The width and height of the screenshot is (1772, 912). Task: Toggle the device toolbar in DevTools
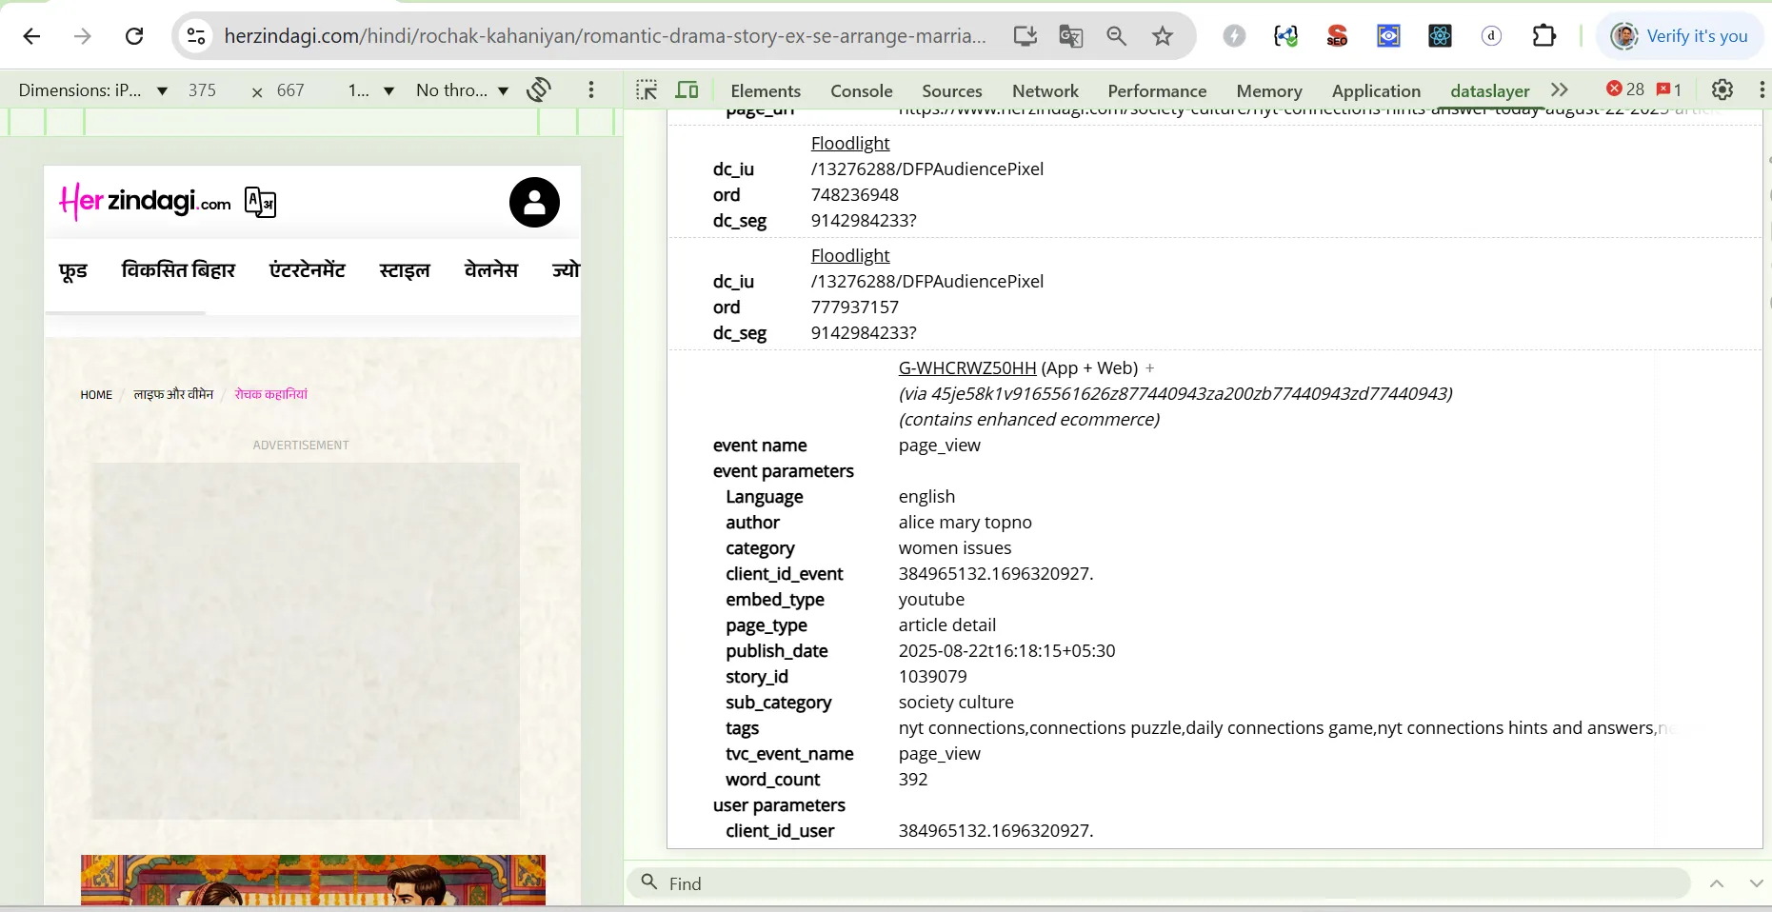tap(687, 89)
